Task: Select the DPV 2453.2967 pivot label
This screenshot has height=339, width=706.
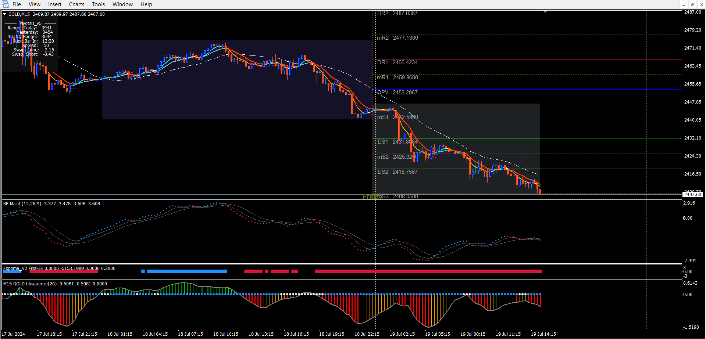Action: (x=397, y=93)
